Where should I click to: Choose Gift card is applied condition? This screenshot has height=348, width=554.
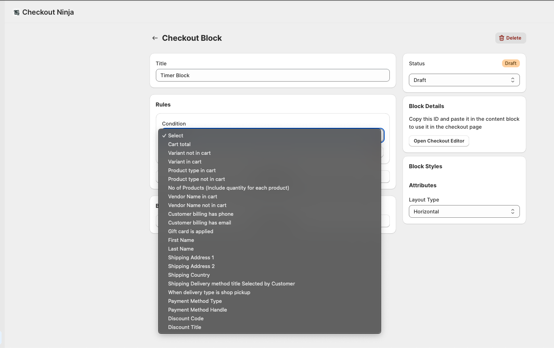pyautogui.click(x=191, y=231)
